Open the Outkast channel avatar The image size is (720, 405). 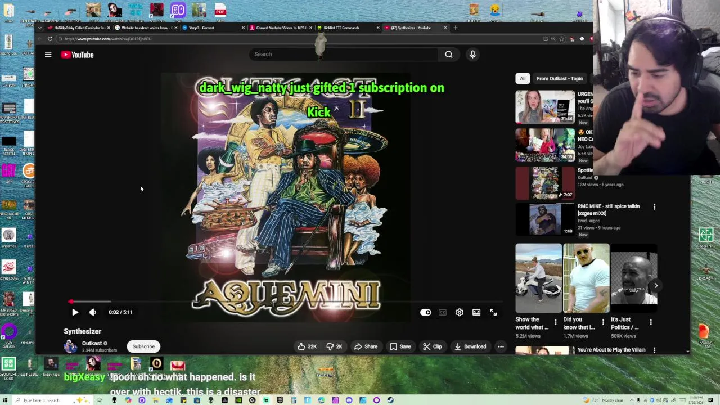70,346
